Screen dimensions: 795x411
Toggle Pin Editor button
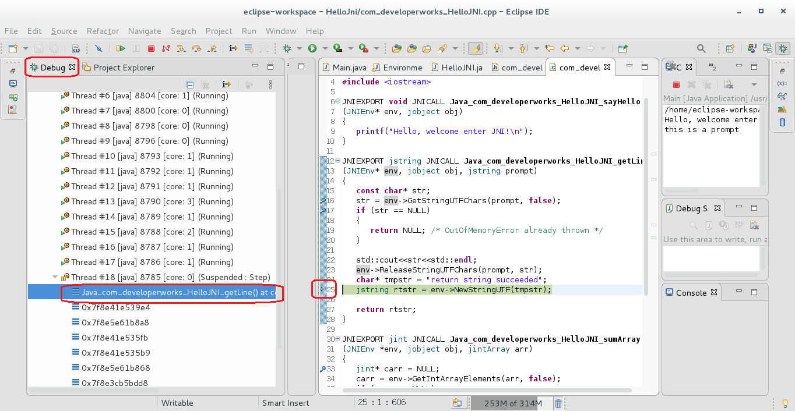(x=622, y=49)
